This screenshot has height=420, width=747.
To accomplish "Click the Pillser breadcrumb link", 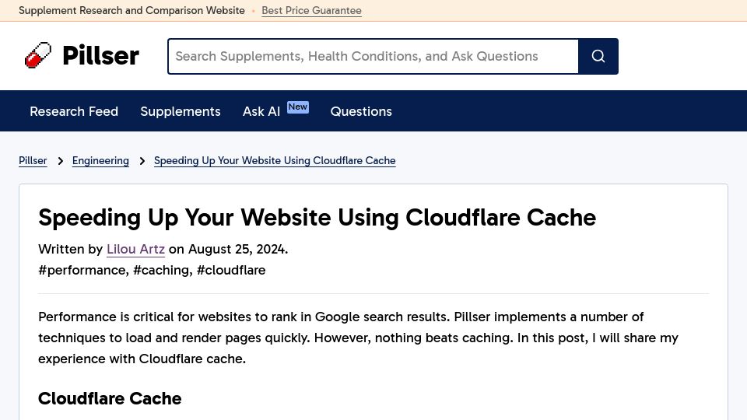I will coord(33,160).
